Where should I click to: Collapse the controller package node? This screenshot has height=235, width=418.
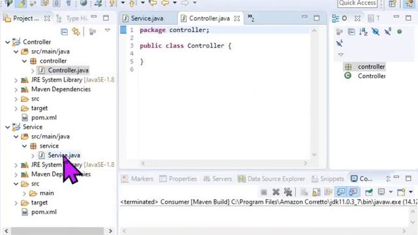(25, 61)
